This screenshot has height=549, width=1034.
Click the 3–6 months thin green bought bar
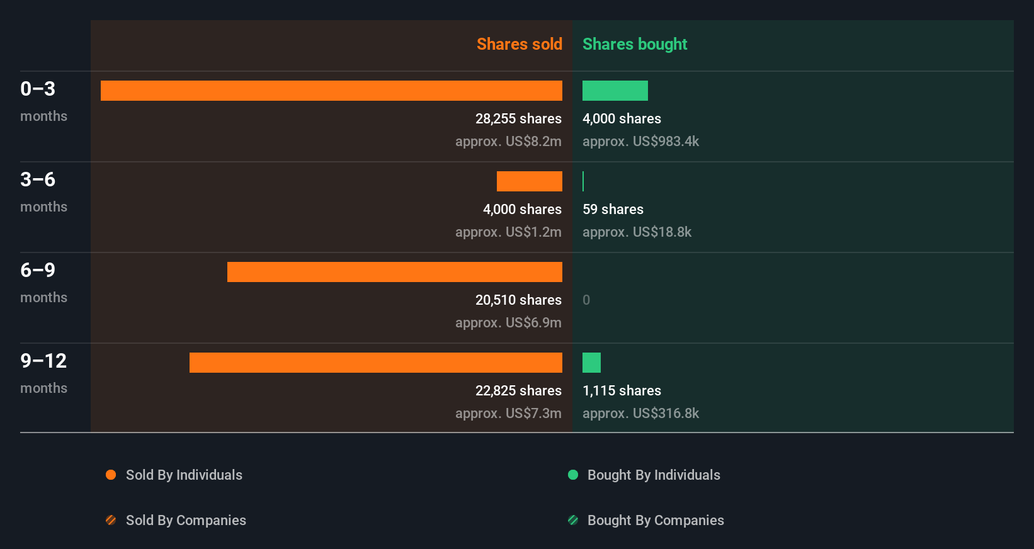[583, 181]
